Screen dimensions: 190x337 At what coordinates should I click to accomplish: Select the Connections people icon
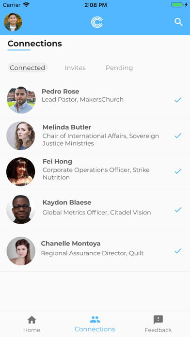(x=95, y=320)
